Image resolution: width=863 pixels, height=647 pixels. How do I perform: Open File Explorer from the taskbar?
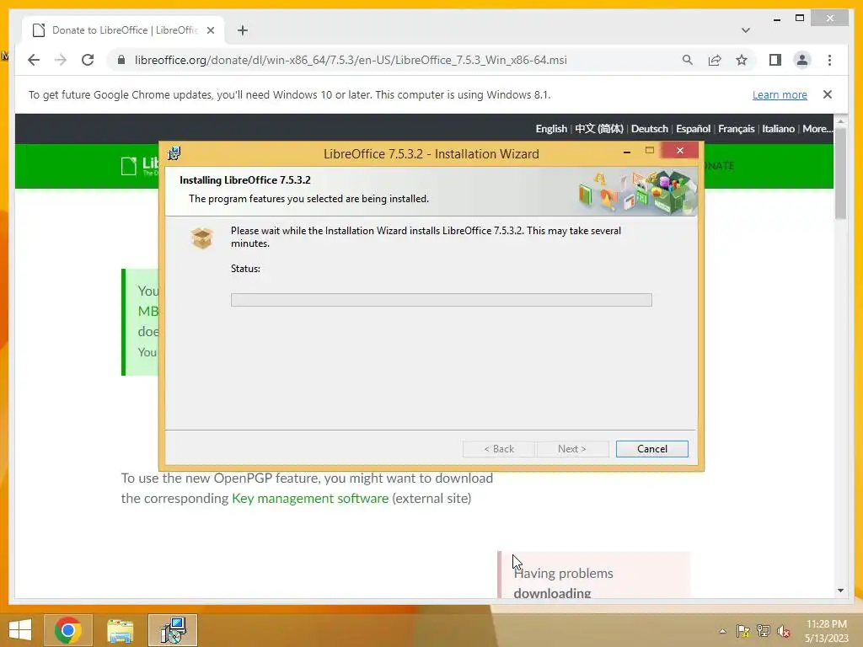coord(120,630)
